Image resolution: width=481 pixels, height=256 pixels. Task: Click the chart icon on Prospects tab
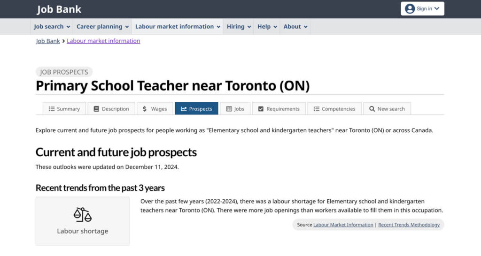(184, 109)
